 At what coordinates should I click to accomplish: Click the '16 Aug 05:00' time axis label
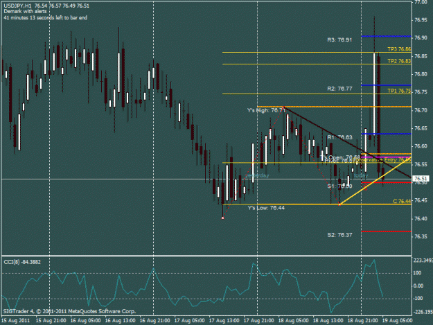tap(85, 321)
